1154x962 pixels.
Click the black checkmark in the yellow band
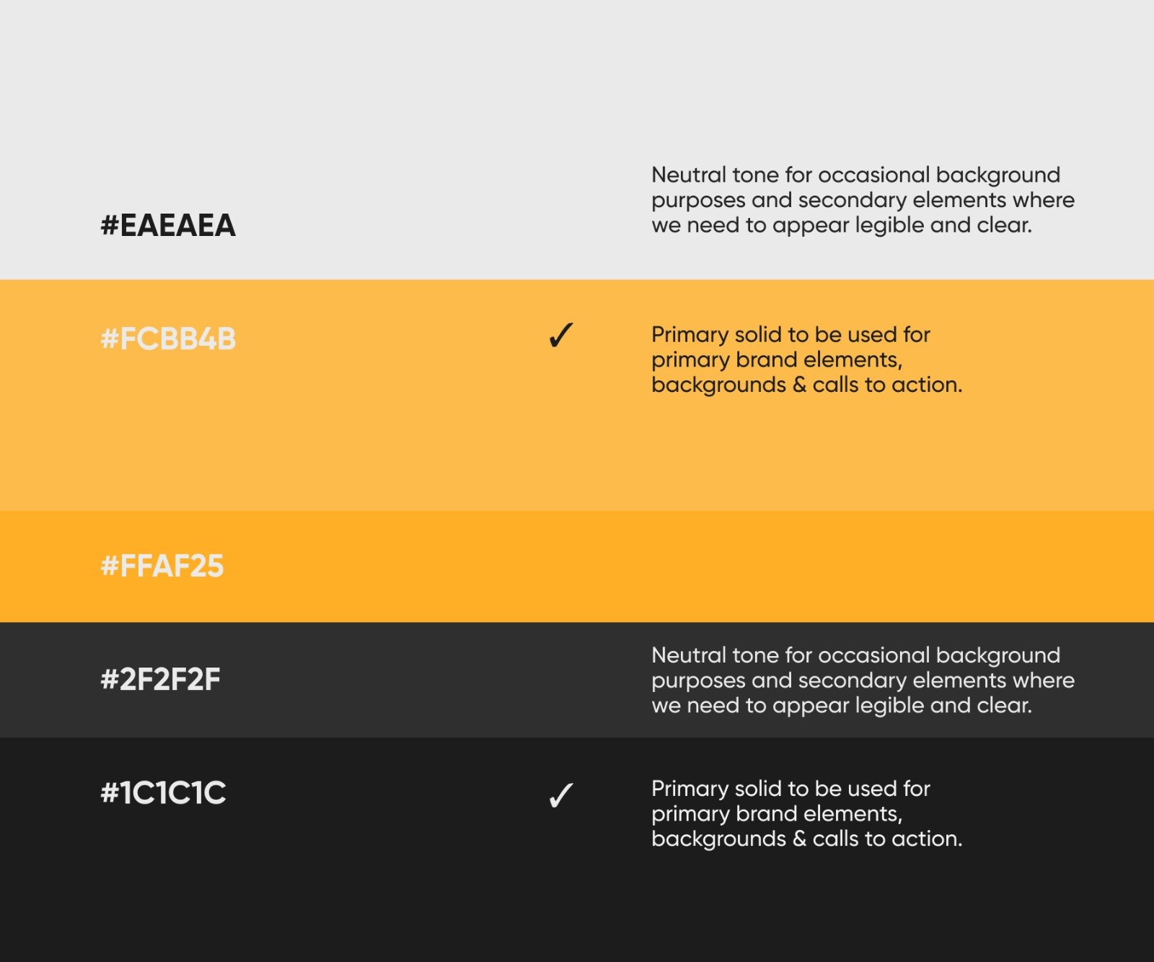coord(560,336)
